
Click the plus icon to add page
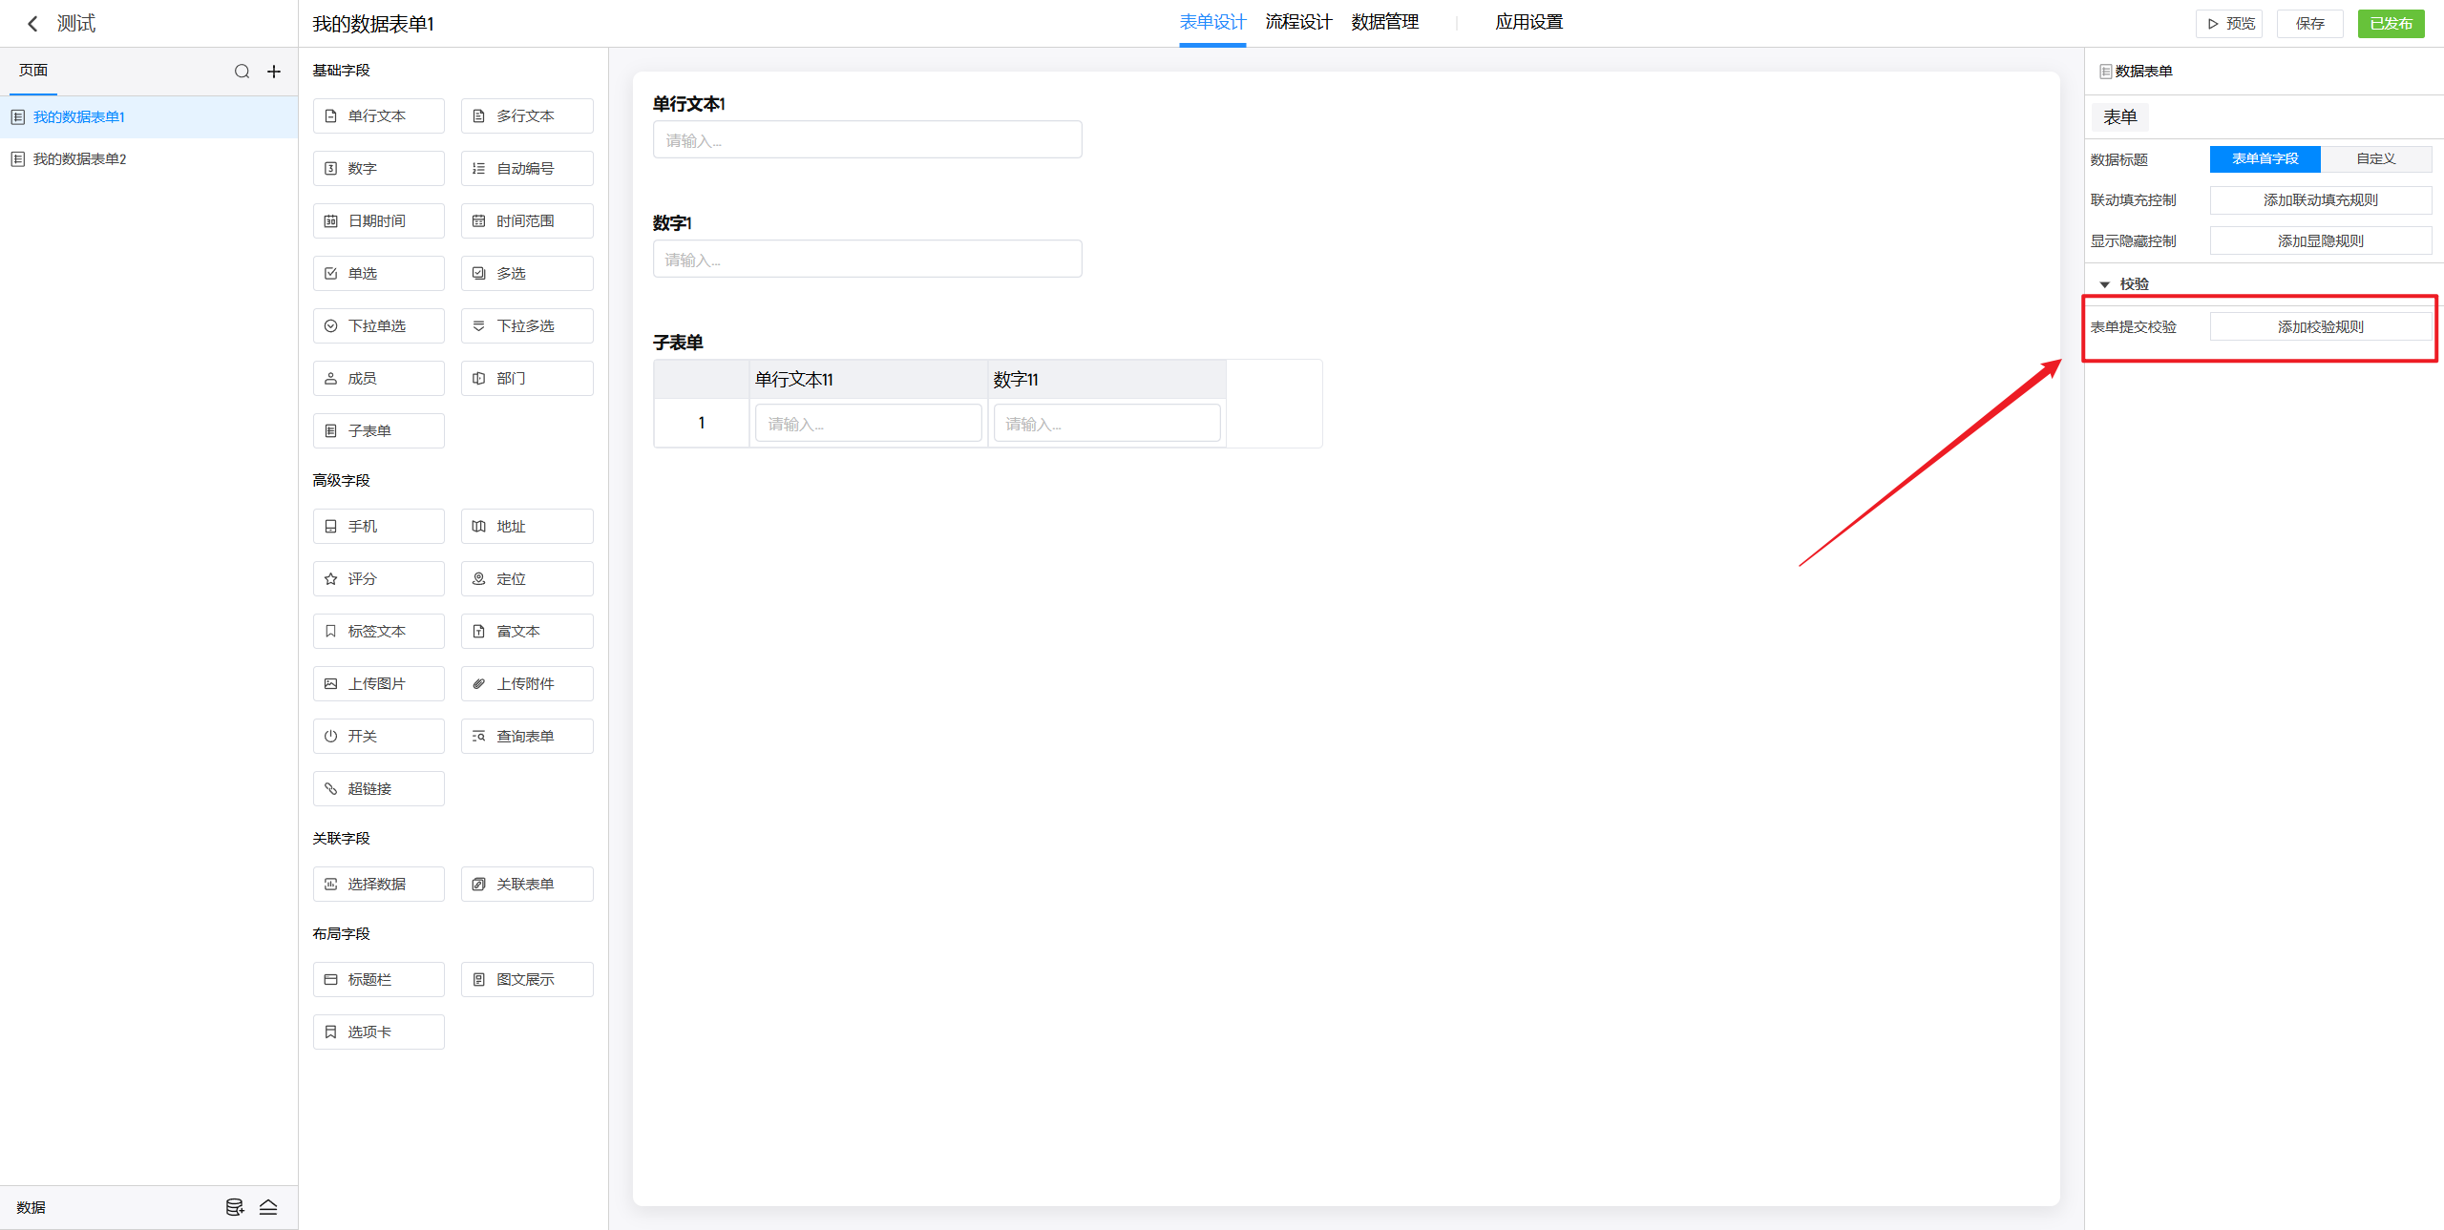[274, 72]
